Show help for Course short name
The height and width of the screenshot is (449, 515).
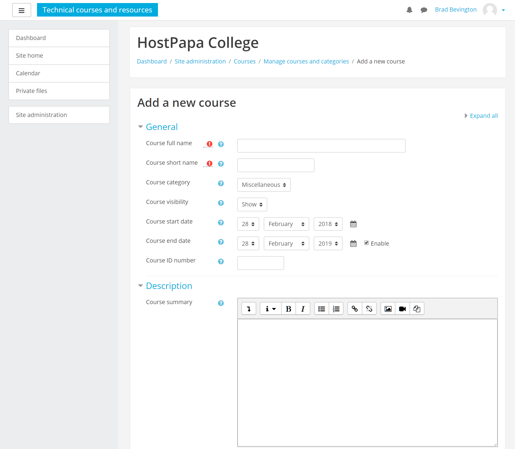(221, 164)
